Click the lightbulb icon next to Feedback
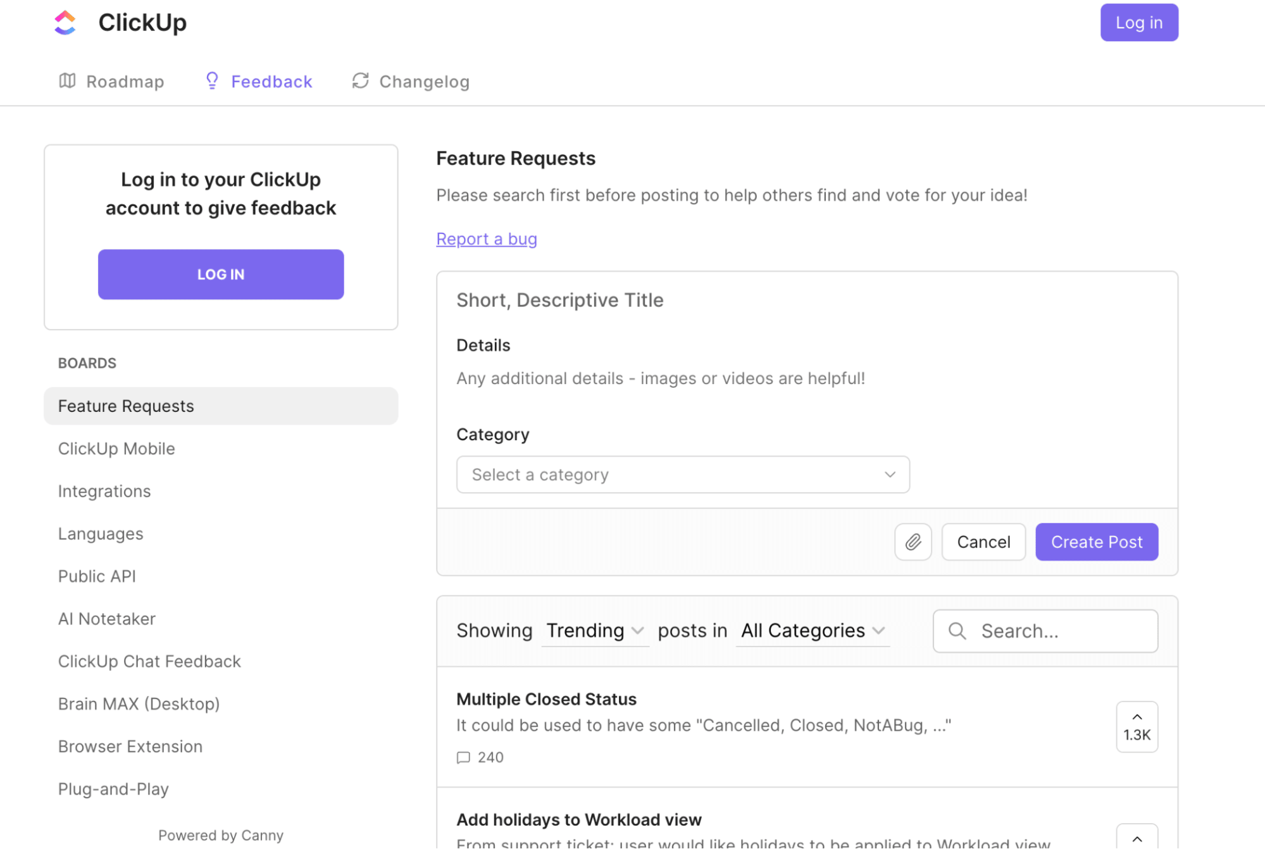The height and width of the screenshot is (849, 1265). (212, 80)
